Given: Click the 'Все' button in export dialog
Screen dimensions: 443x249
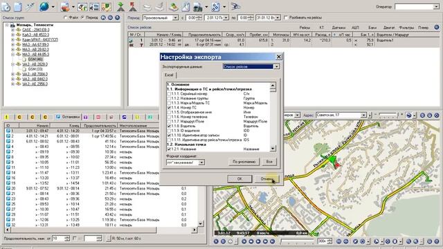Looking at the screenshot, I should click(x=269, y=162).
